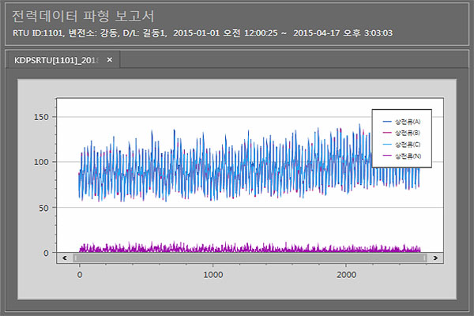The width and height of the screenshot is (474, 316).
Task: Click the 1000 label on x-axis
Action: click(x=213, y=274)
